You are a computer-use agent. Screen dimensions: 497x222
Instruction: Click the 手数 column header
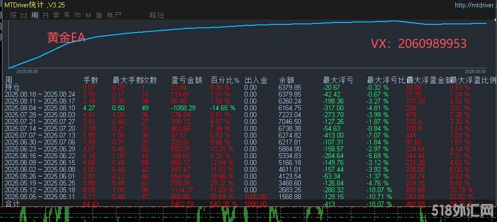click(x=91, y=80)
